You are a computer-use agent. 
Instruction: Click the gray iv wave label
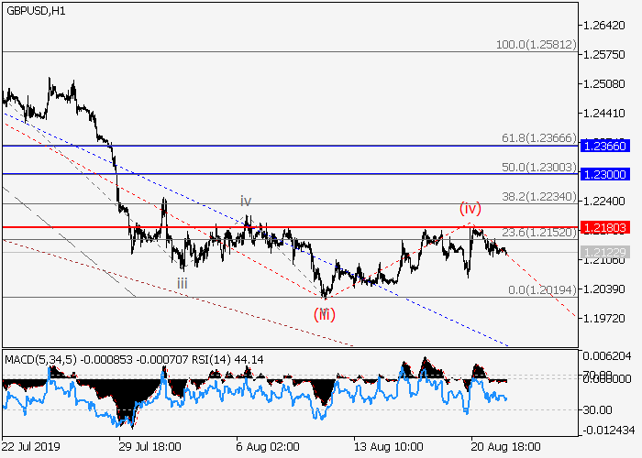(x=246, y=201)
